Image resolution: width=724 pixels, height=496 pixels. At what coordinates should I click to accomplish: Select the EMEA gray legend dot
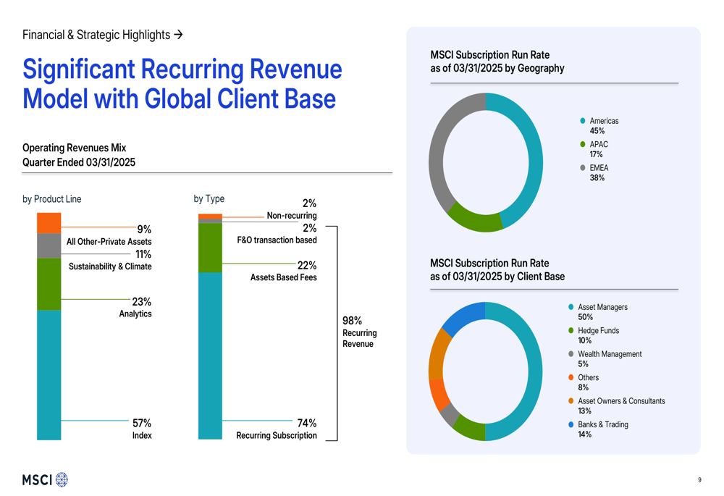tap(583, 168)
